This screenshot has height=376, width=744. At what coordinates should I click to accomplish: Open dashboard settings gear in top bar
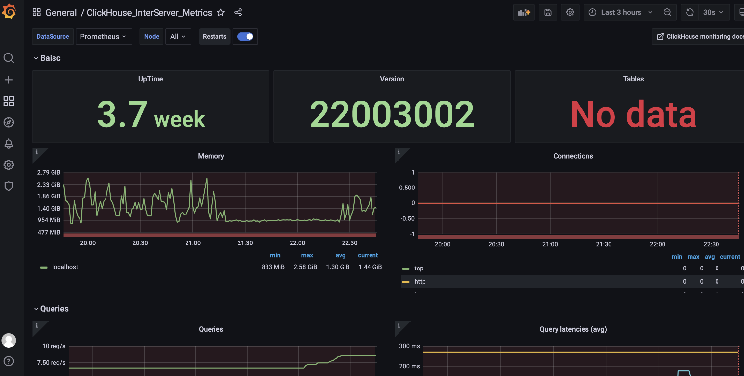click(570, 12)
